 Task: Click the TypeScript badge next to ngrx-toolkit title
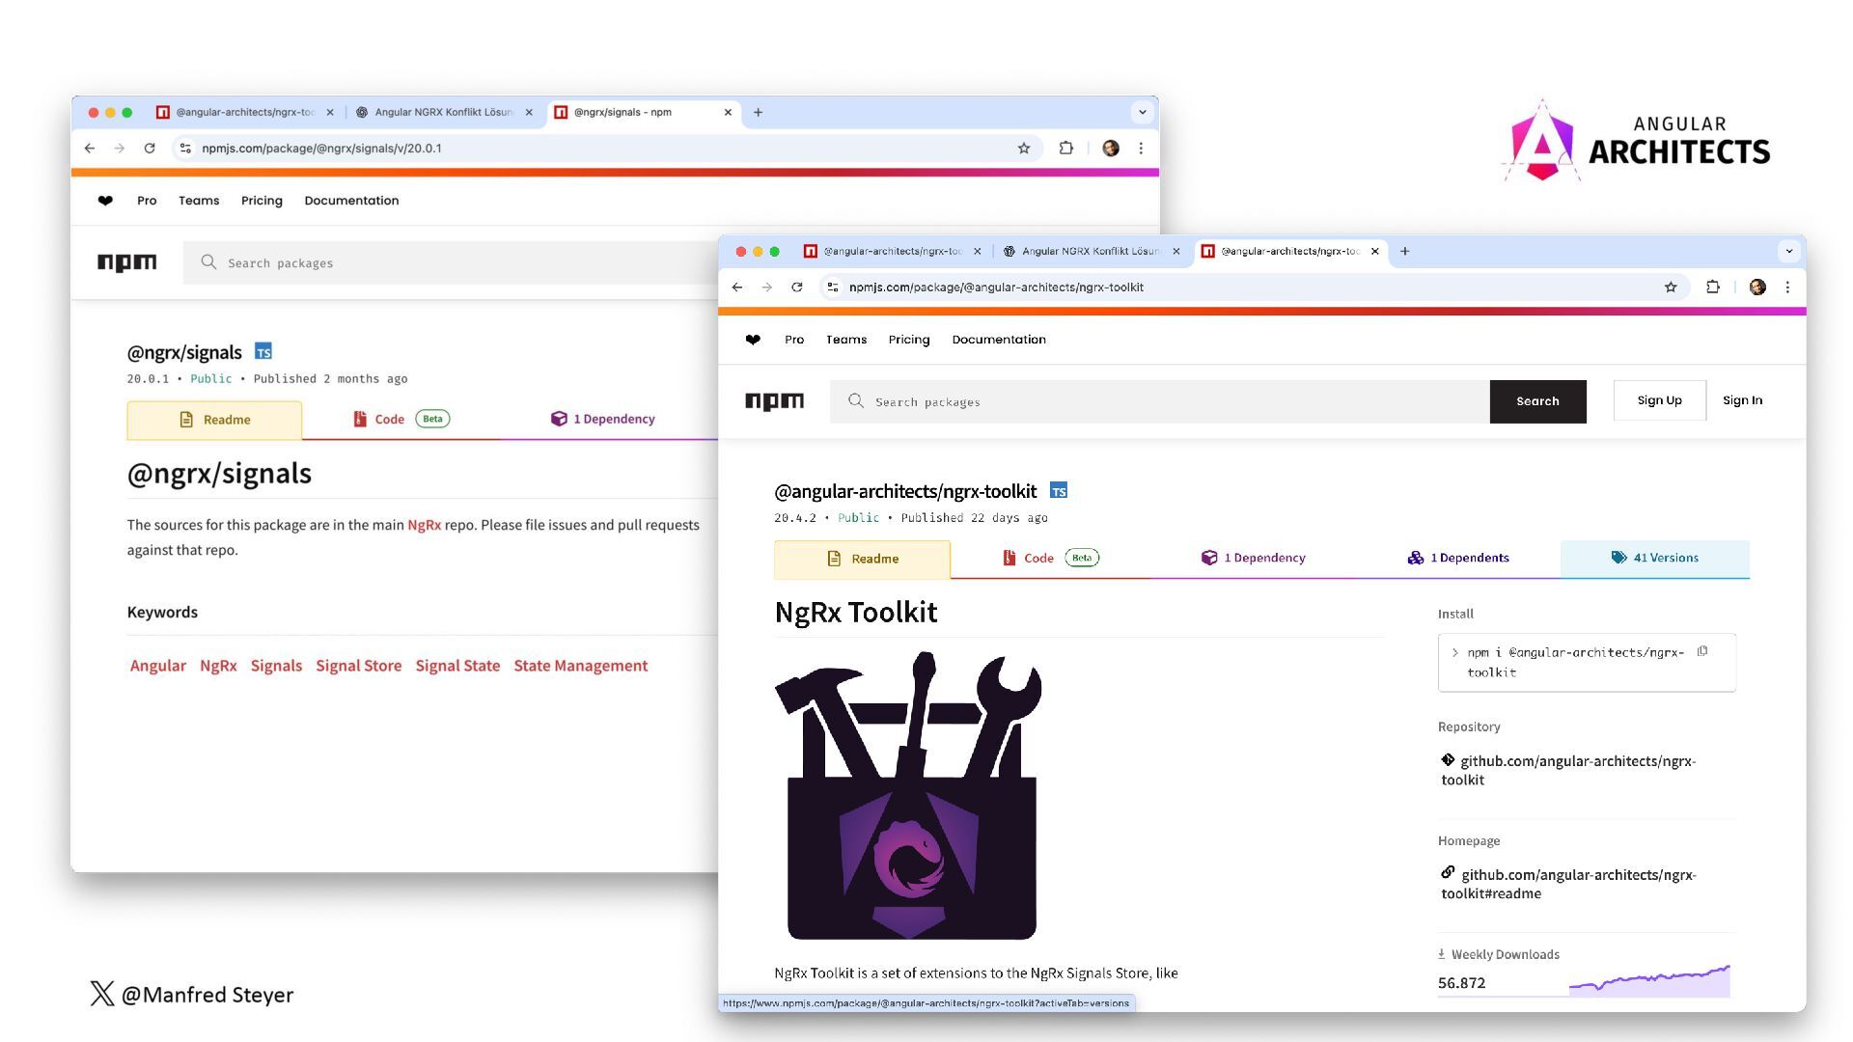pyautogui.click(x=1059, y=491)
